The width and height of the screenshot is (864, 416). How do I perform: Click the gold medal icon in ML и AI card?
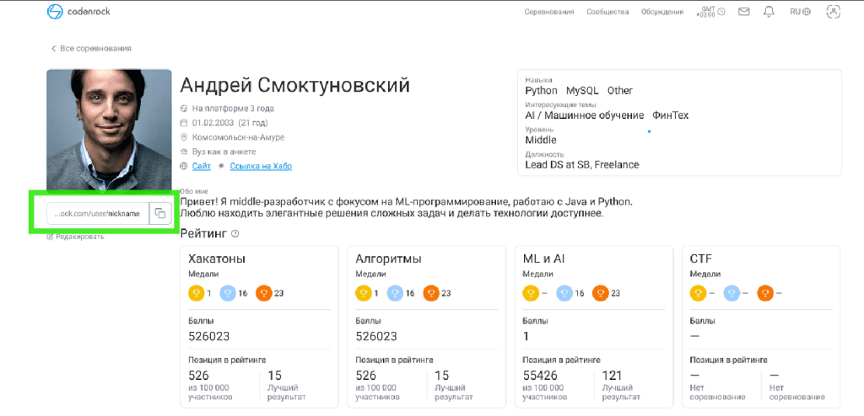tap(531, 293)
